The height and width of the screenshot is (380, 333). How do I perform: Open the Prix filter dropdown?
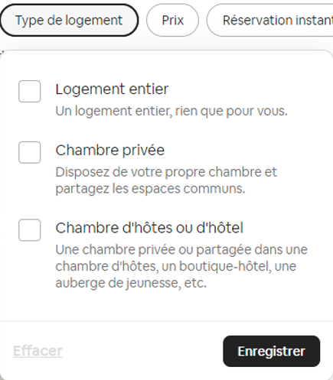point(172,20)
